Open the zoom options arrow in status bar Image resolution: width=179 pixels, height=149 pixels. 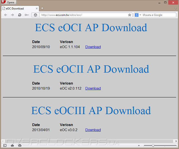[139, 146]
